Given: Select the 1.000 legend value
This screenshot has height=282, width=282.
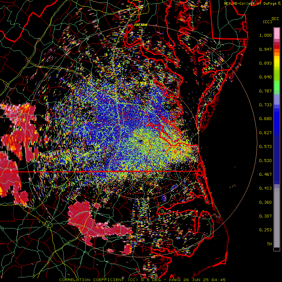Looking at the screenshot, I should coord(265,35).
